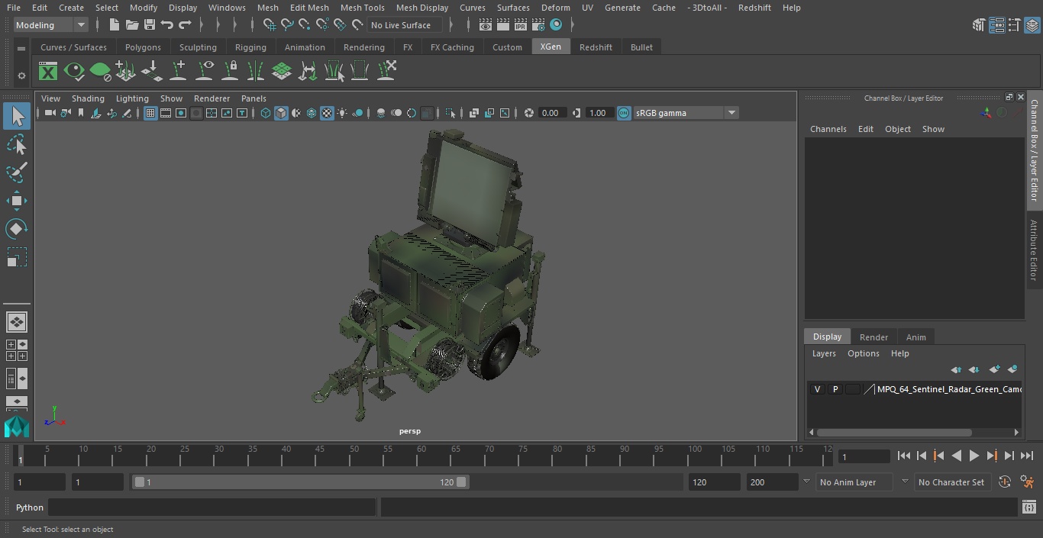The height and width of the screenshot is (538, 1043).
Task: Expand the Channel Box / Layer Editor side tab
Action: click(x=1034, y=150)
